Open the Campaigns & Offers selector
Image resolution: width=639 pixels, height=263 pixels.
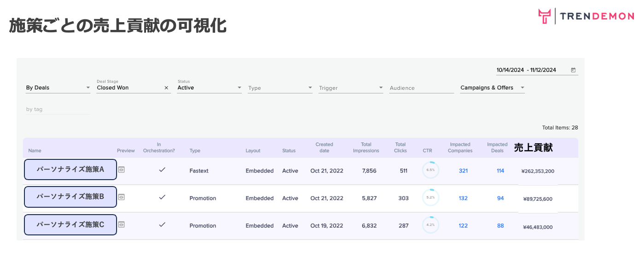click(x=492, y=88)
